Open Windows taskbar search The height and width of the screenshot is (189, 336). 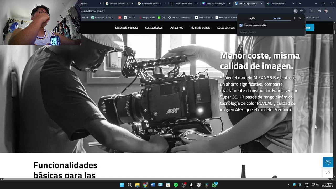(129, 185)
